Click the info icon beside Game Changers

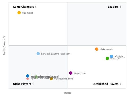36,7
